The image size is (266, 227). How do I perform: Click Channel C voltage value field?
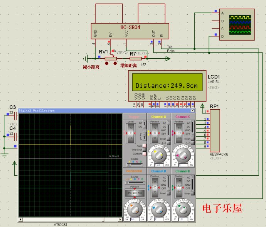pyautogui.click(x=183, y=165)
